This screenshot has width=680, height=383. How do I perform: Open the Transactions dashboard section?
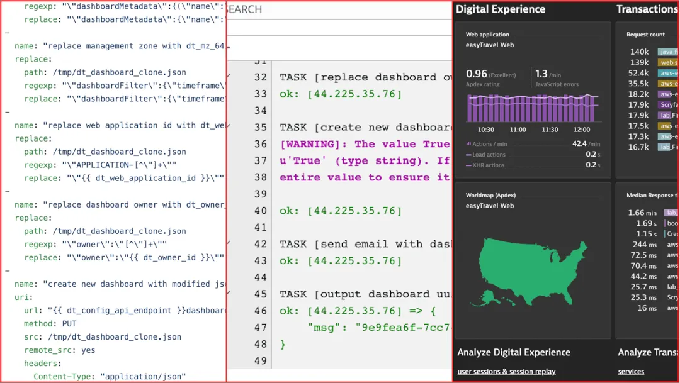coord(647,9)
